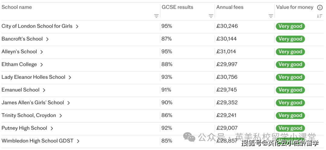The image size is (326, 150).
Task: Open the Putney High School link
Action: click(24, 128)
